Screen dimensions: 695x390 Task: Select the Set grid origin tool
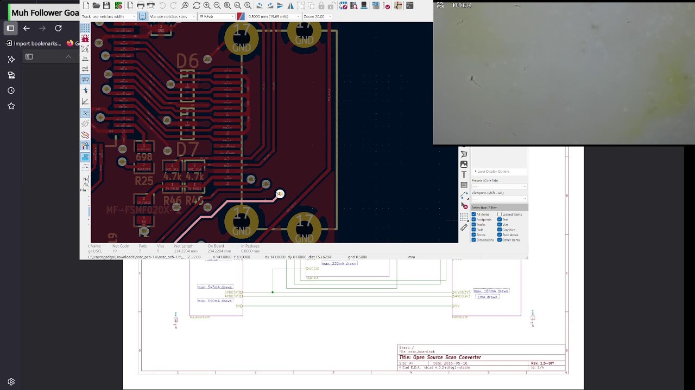coord(464,217)
